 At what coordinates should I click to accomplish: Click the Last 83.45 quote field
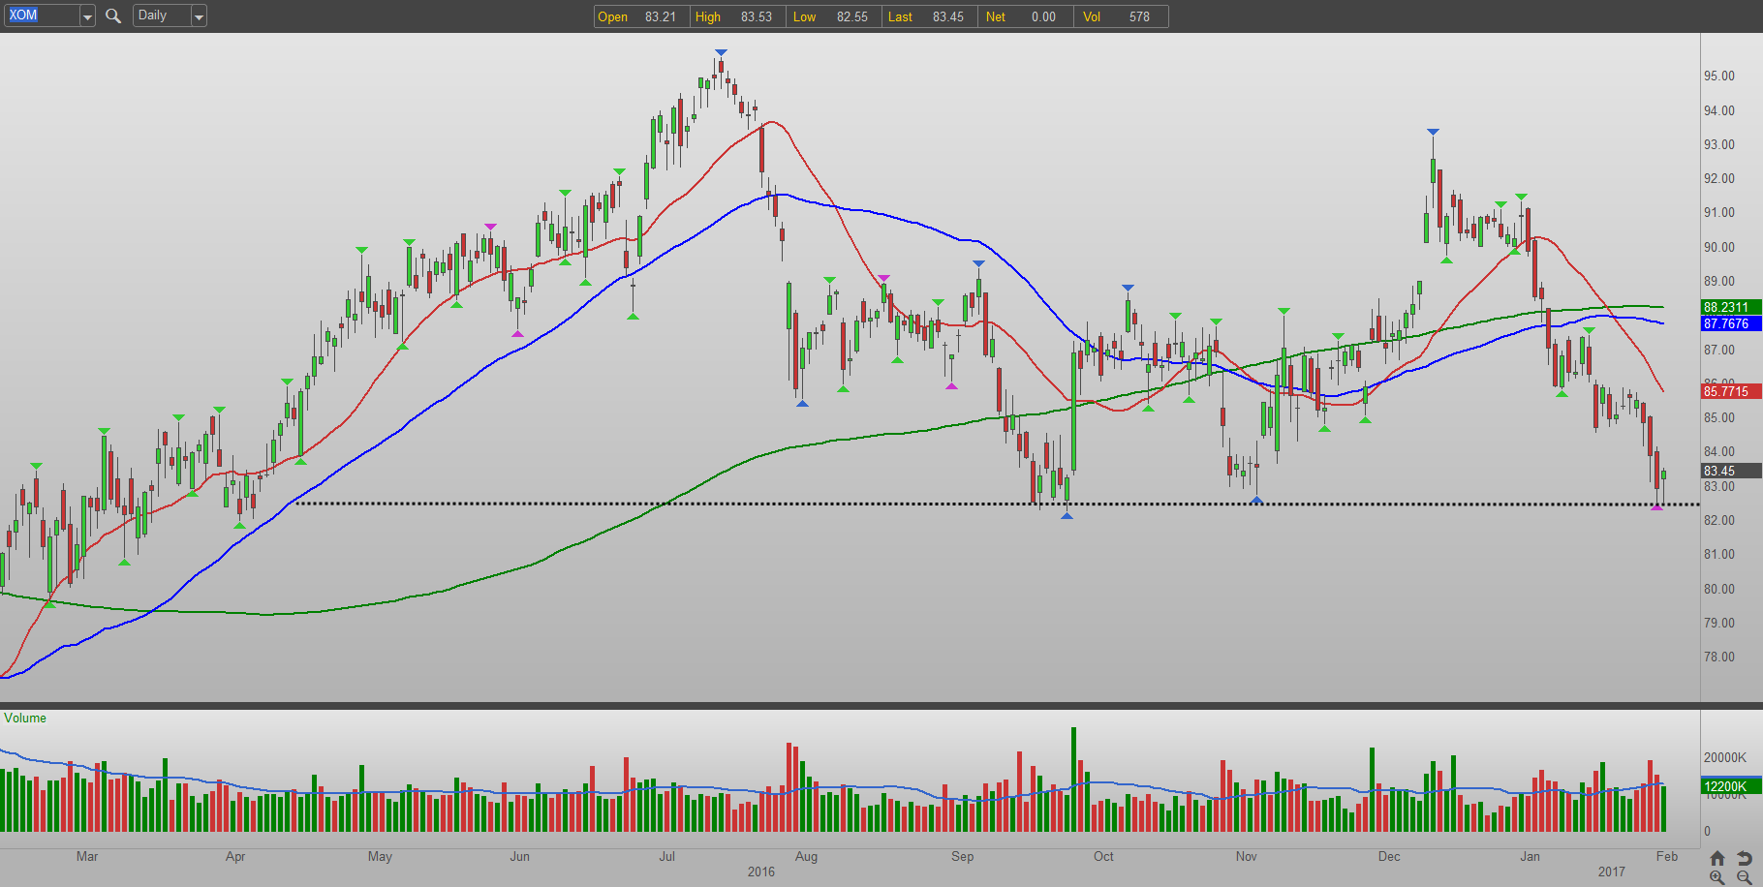(929, 16)
